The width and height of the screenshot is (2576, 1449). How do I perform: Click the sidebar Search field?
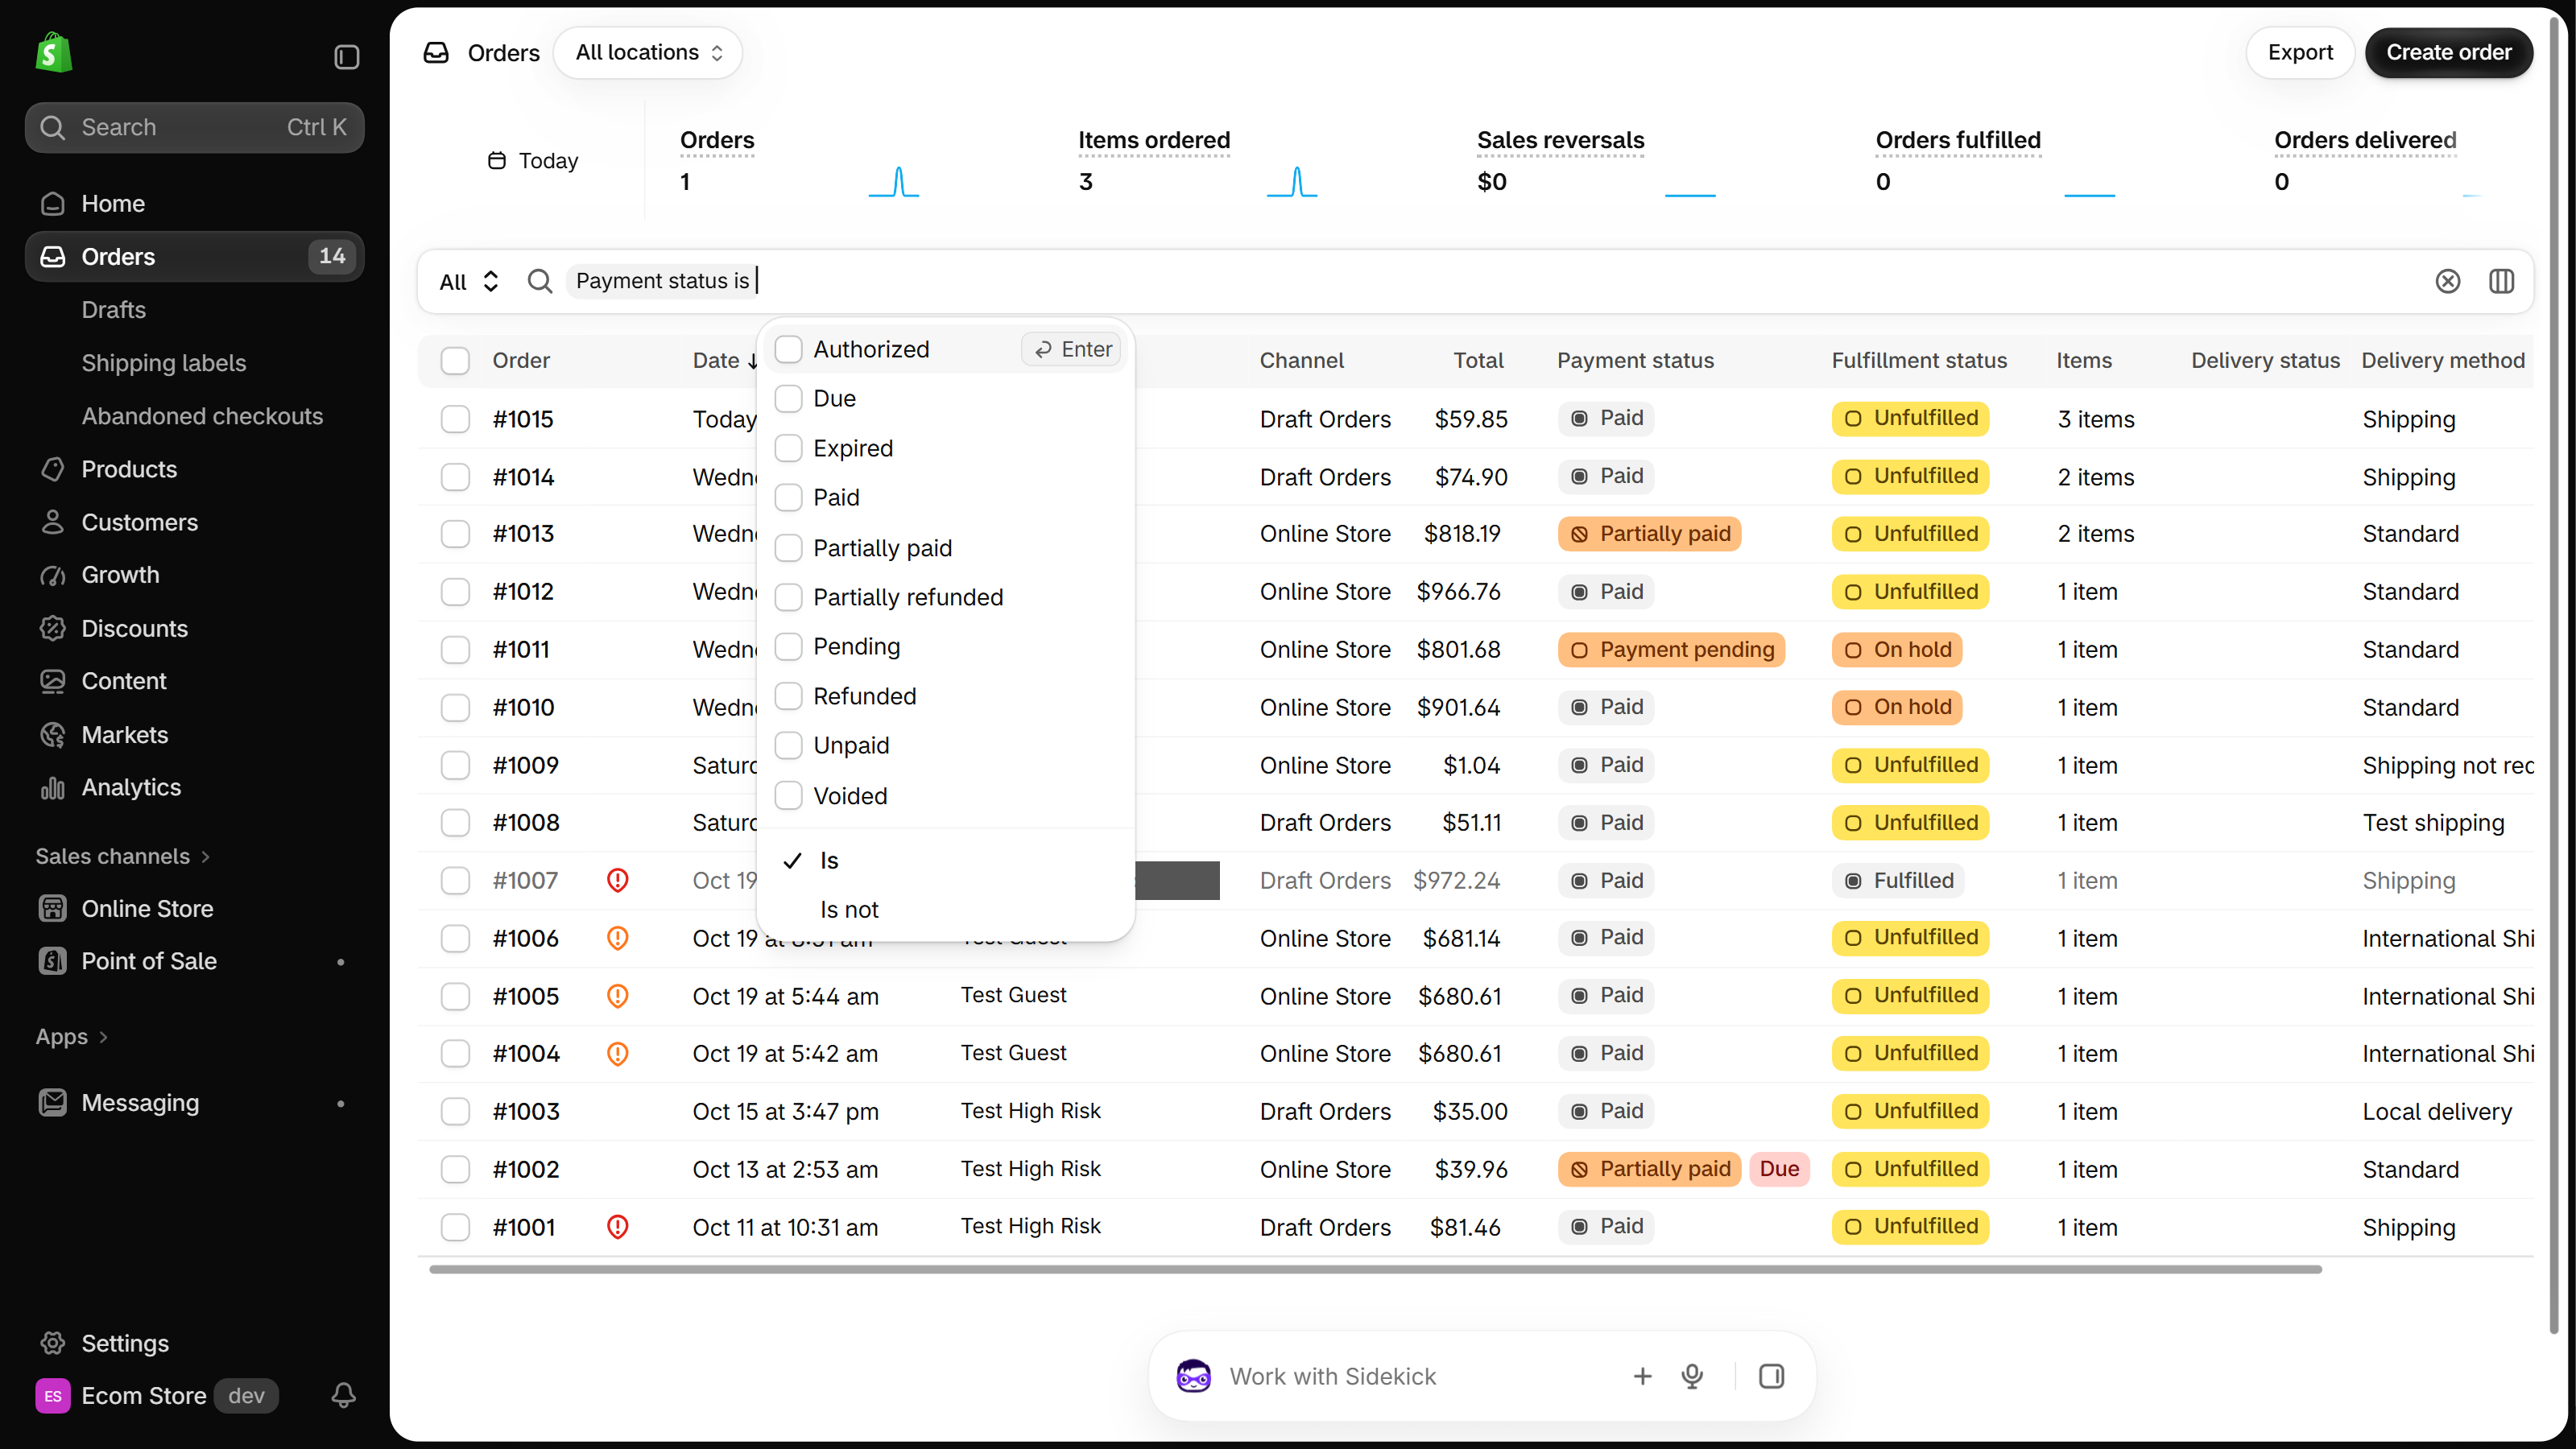(194, 127)
